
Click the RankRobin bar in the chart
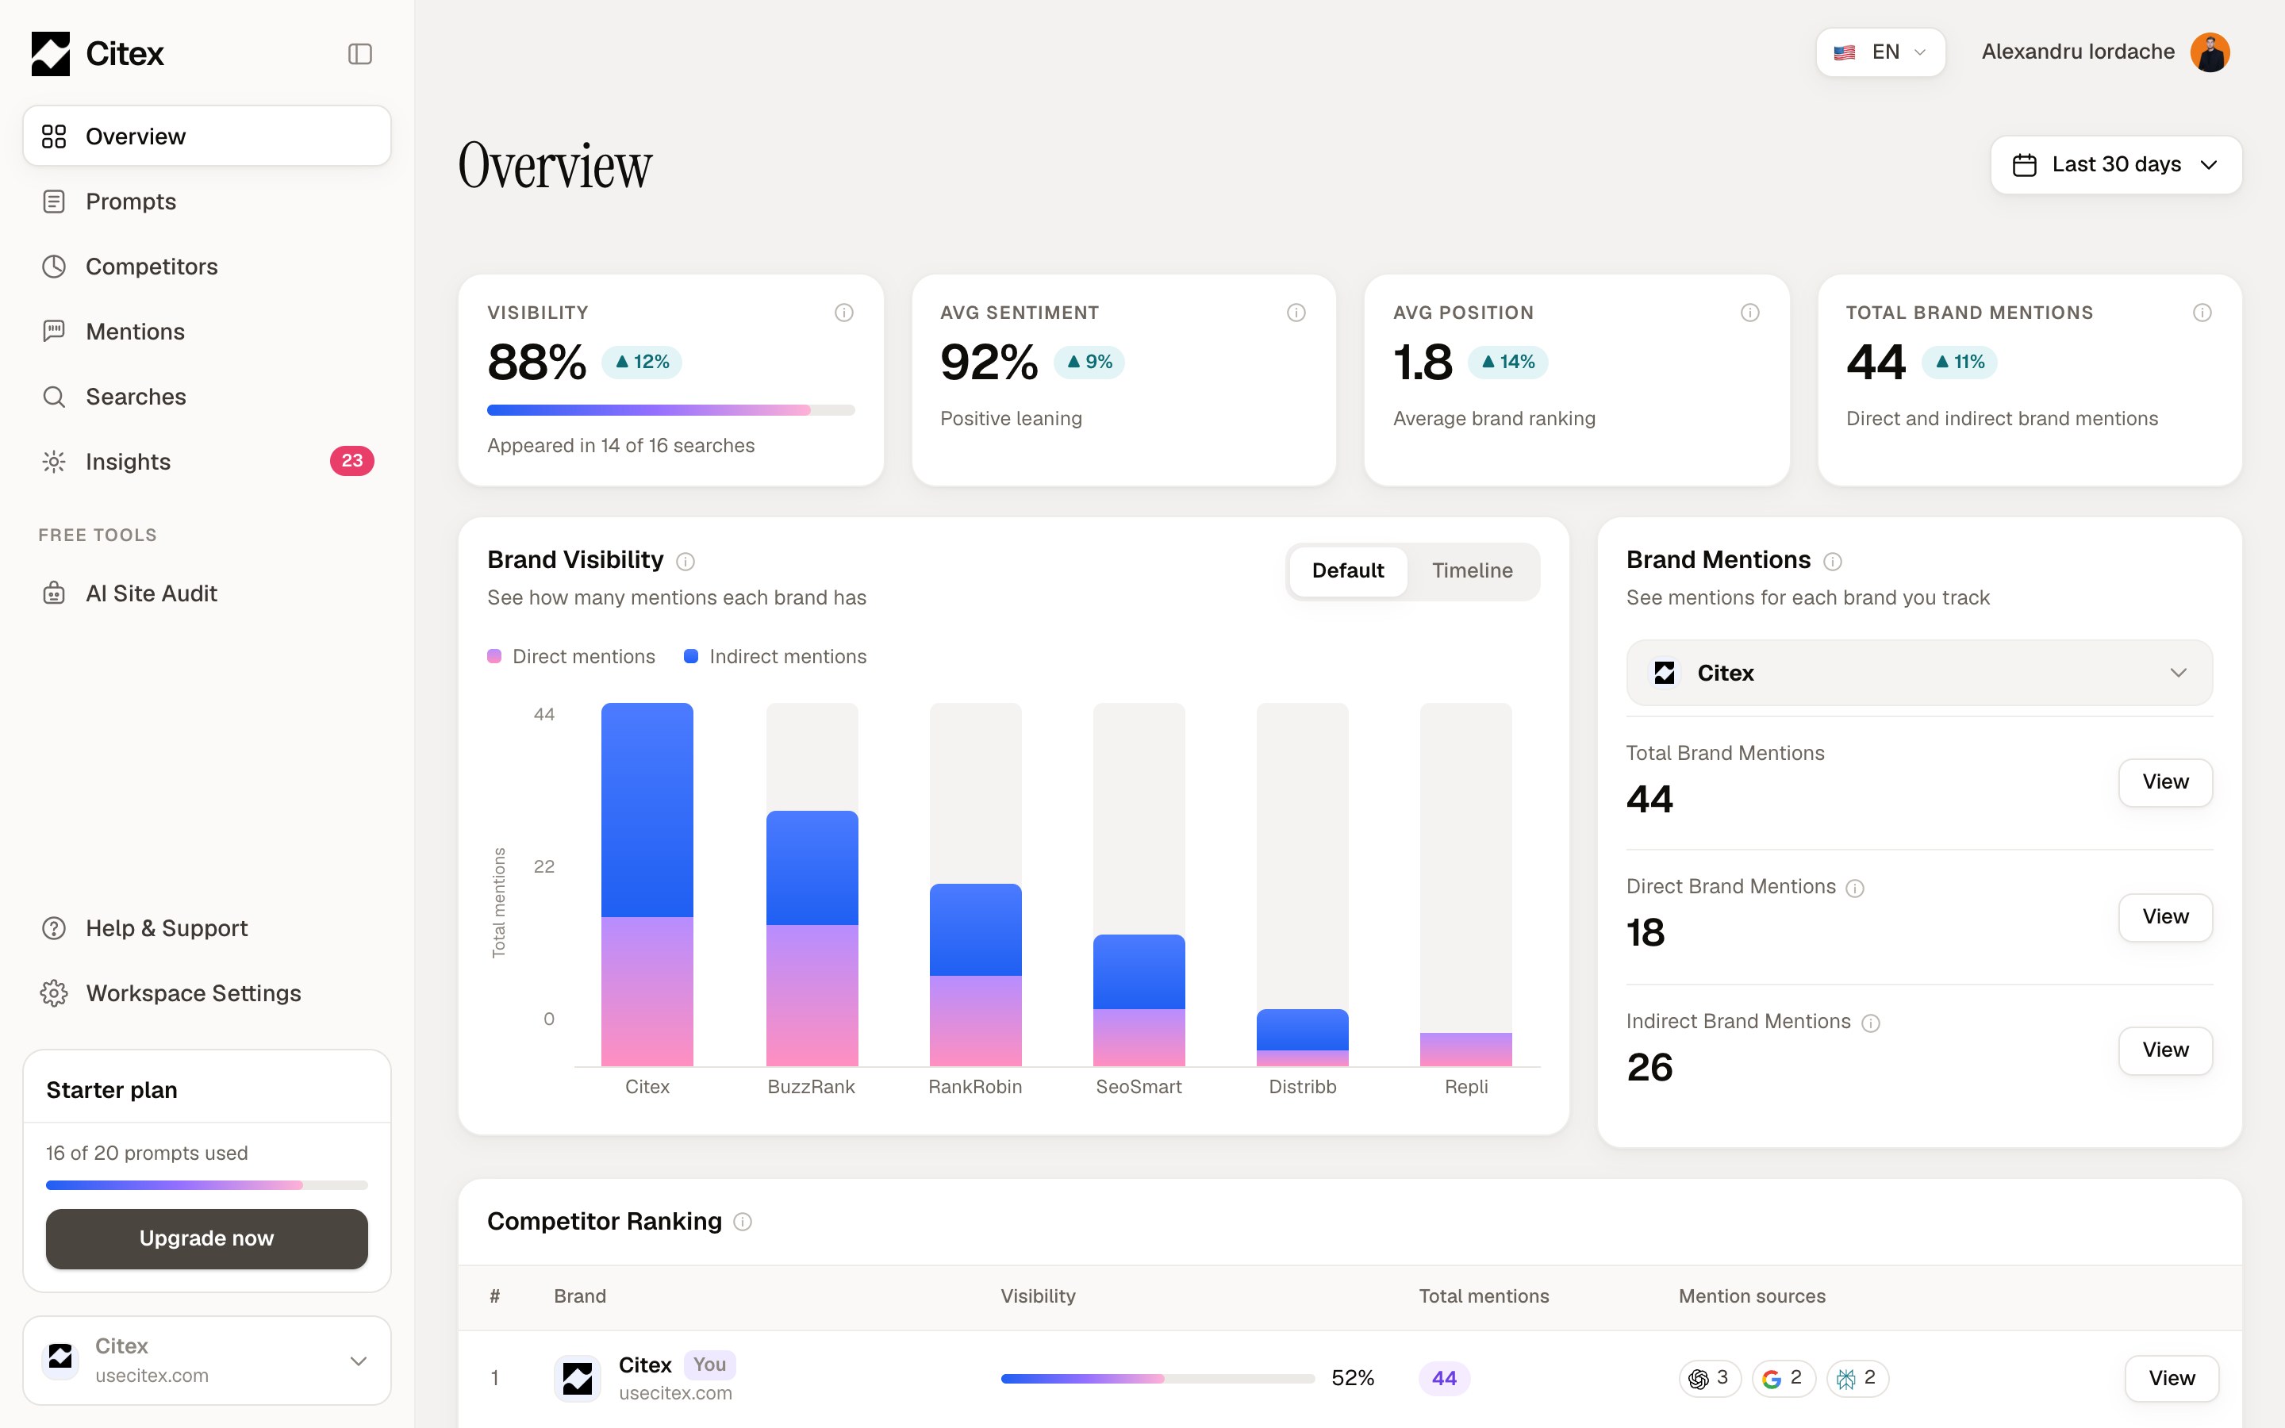click(x=975, y=976)
